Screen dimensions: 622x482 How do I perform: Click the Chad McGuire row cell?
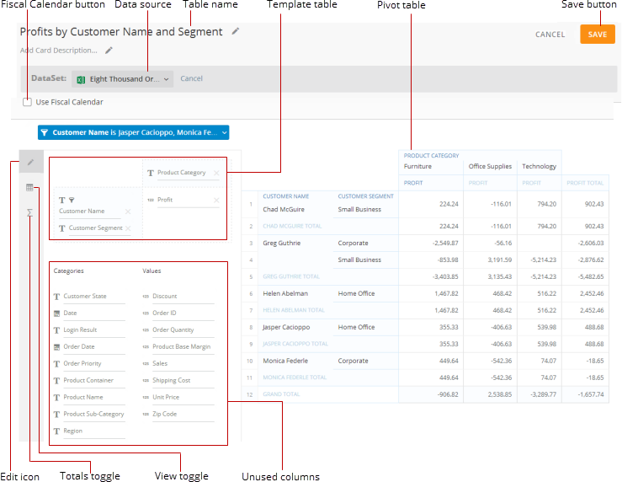(x=284, y=209)
